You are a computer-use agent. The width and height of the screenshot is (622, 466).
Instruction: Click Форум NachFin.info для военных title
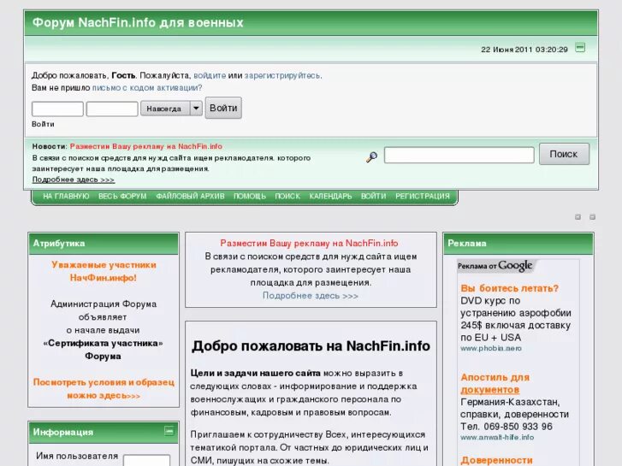click(138, 22)
